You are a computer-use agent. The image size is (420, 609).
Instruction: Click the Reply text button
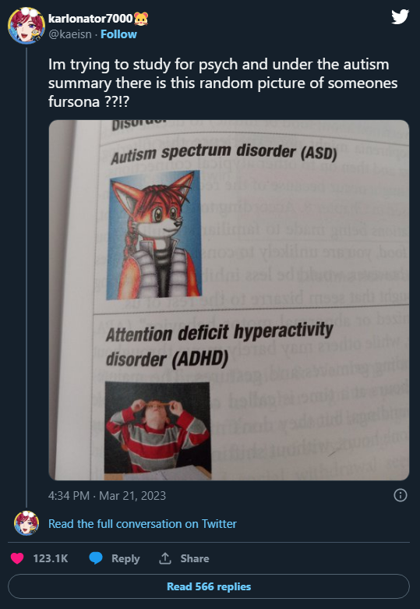[x=125, y=558]
